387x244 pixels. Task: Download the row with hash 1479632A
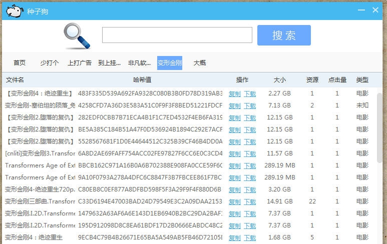point(250,213)
